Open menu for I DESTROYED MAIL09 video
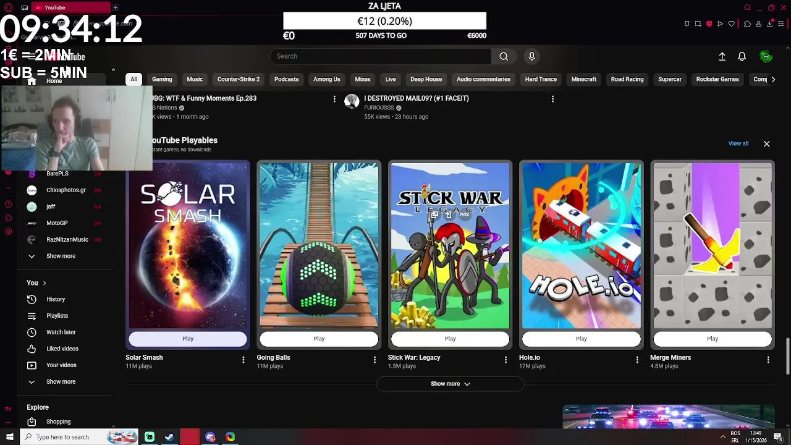The height and width of the screenshot is (445, 791). click(552, 99)
